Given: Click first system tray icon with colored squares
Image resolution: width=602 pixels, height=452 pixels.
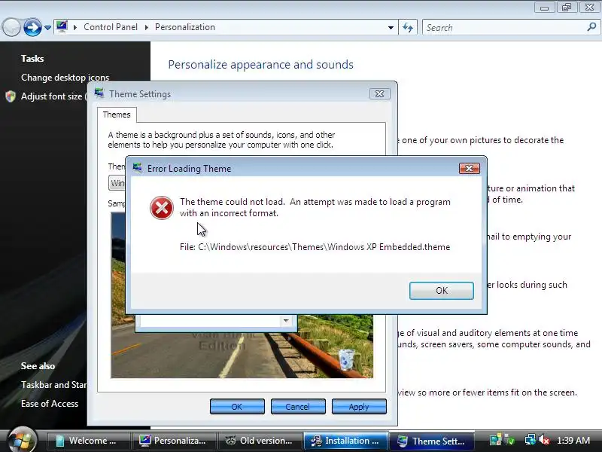Looking at the screenshot, I should tap(495, 440).
